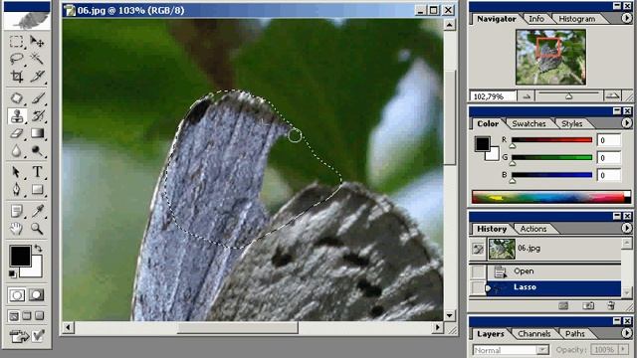Select the Clone Stamp tool
Viewport: 637px width, 358px height.
click(x=16, y=116)
